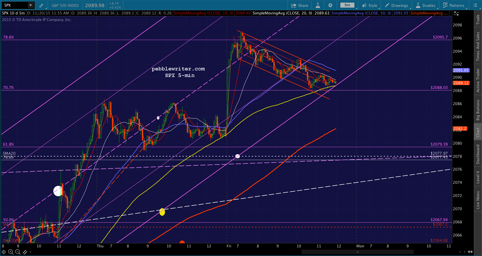This screenshot has width=482, height=256.
Task: Click the expand time axis arrows icon
Action: click(470, 252)
